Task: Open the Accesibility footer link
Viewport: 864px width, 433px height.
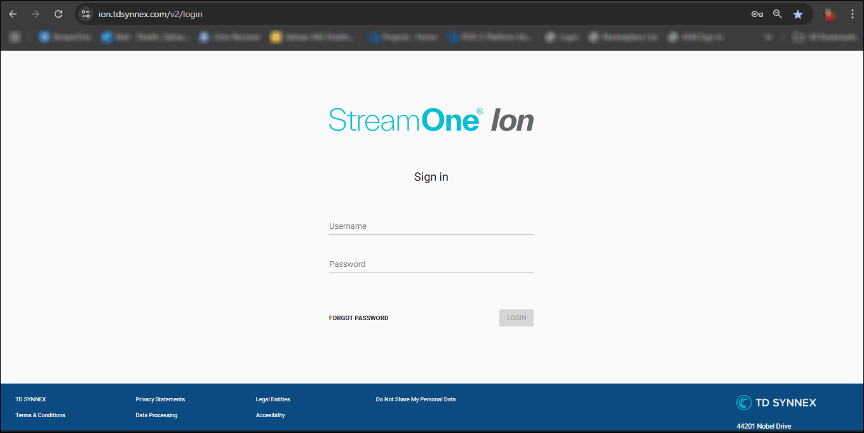Action: click(270, 415)
